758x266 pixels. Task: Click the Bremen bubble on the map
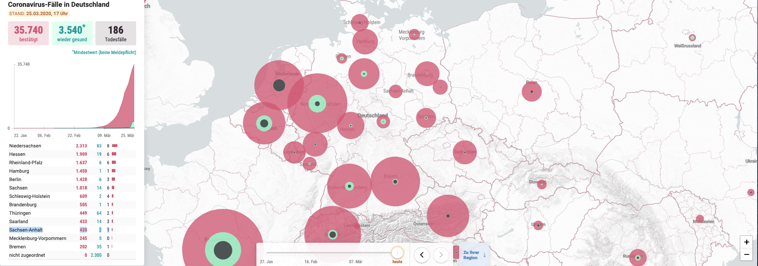point(342,58)
